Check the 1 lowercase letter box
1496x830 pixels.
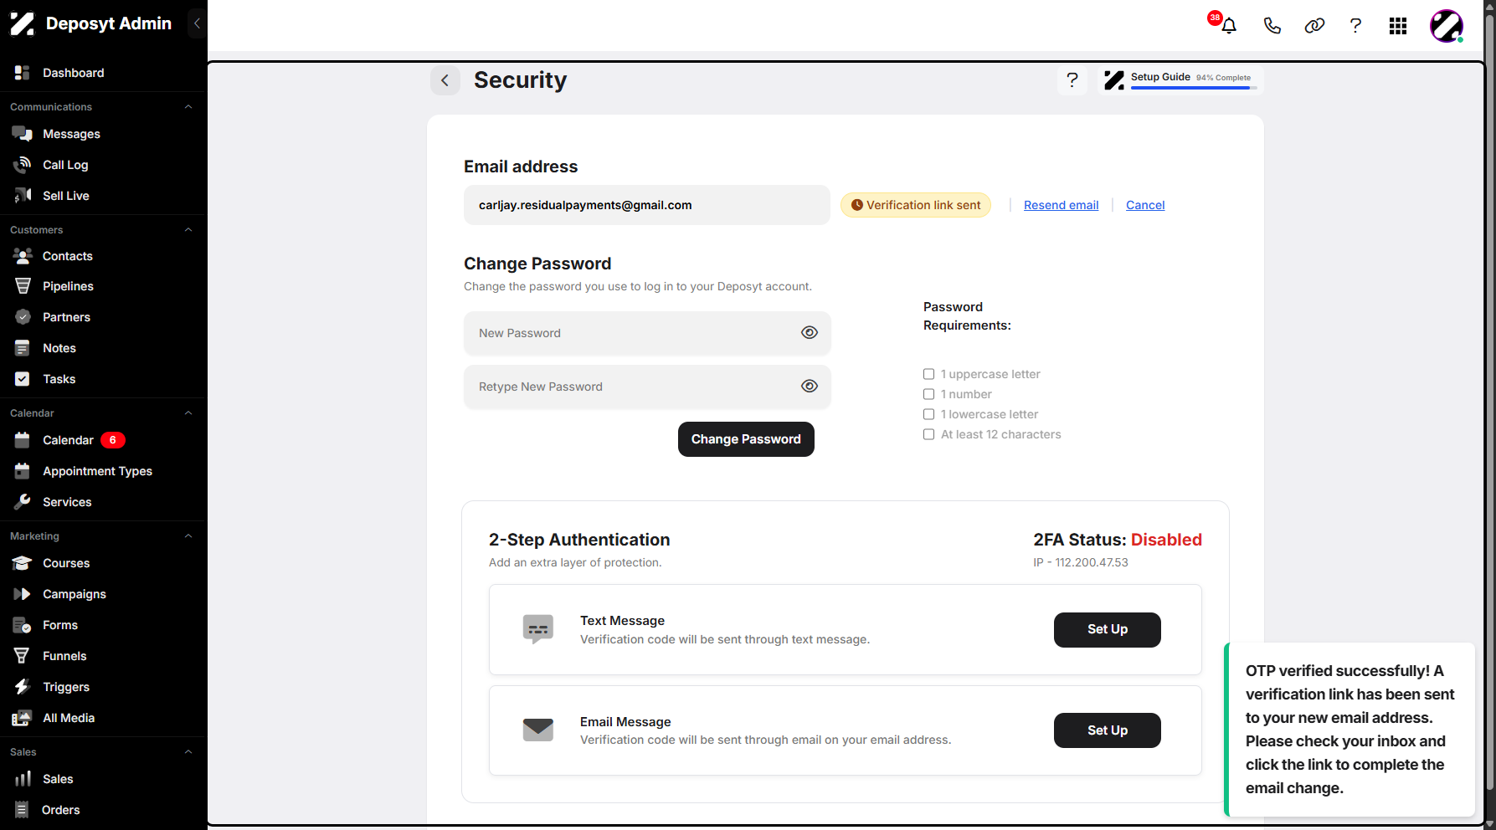(928, 414)
